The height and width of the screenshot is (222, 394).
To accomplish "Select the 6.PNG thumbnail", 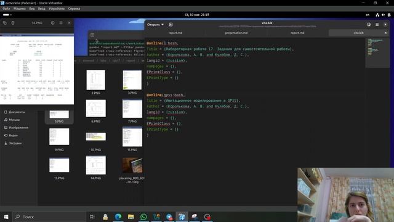I will point(96,109).
